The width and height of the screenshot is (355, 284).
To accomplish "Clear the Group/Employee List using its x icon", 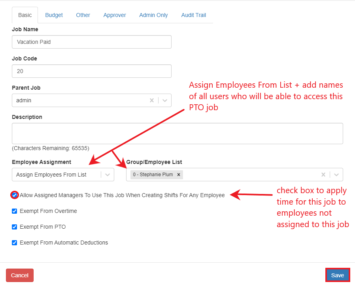I will coord(323,174).
